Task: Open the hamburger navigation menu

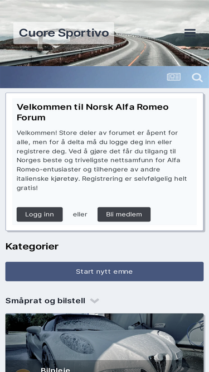Action: [190, 33]
